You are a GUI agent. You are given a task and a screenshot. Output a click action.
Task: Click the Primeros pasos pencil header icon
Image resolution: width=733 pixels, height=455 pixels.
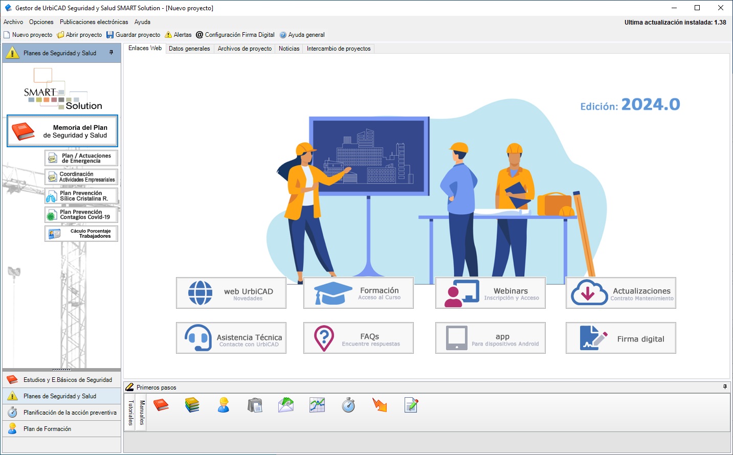(130, 387)
